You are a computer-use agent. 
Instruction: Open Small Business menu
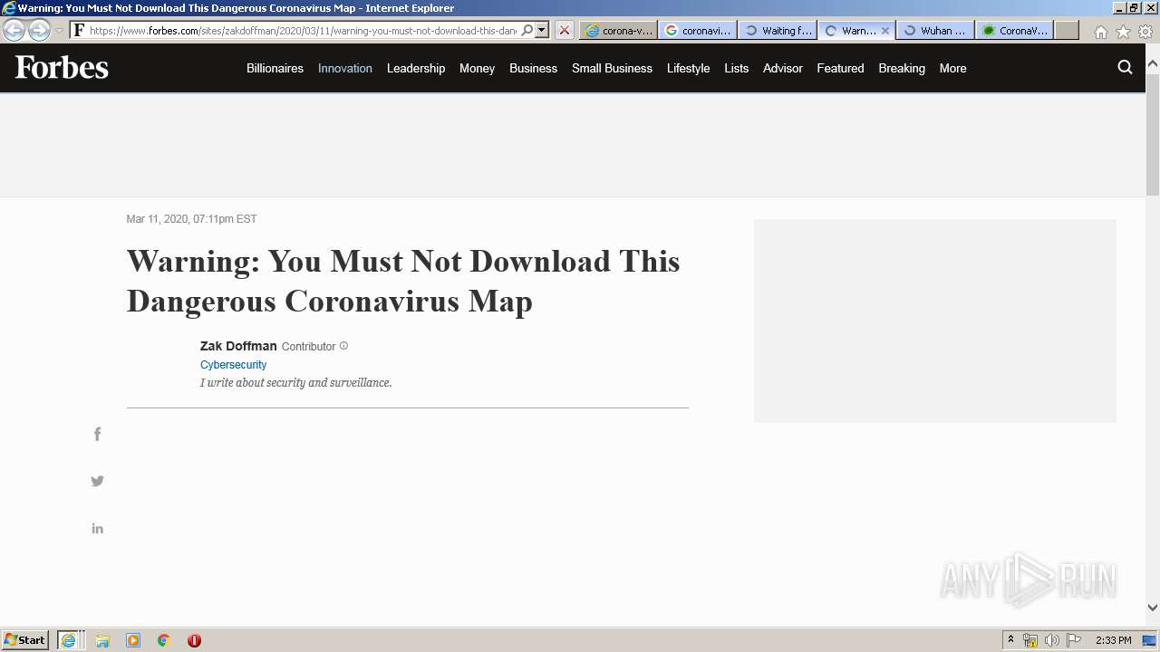612,68
